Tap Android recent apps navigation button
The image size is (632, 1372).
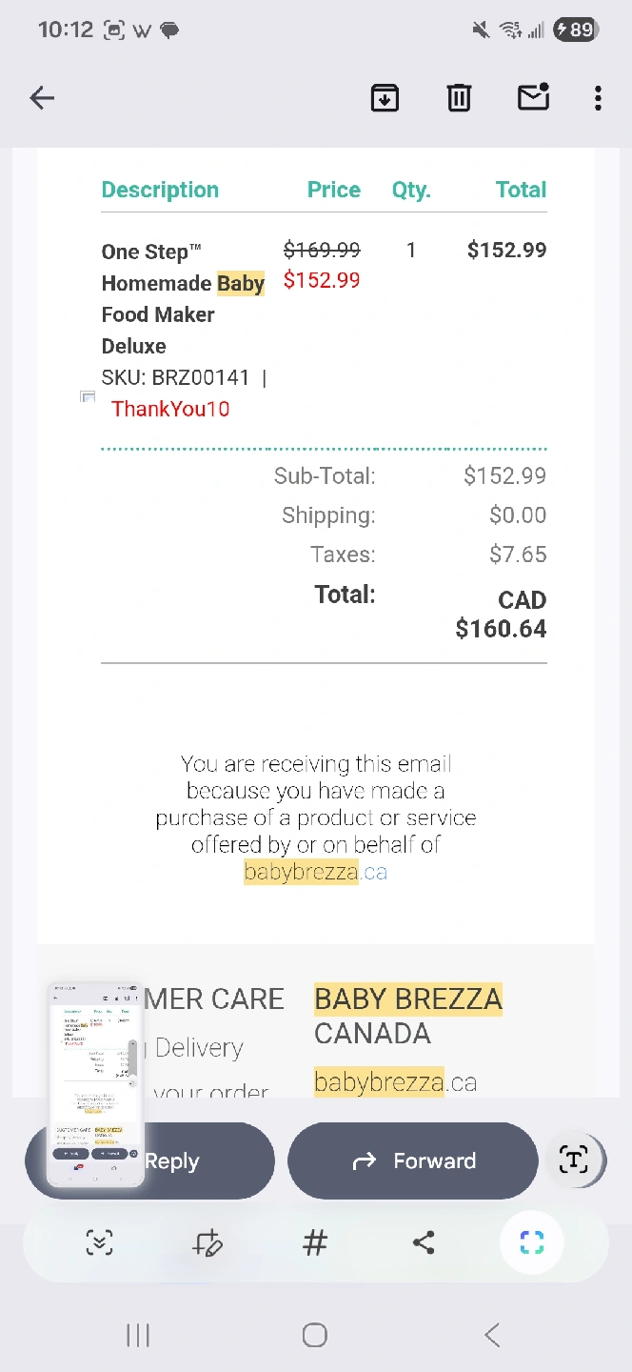coord(138,1335)
